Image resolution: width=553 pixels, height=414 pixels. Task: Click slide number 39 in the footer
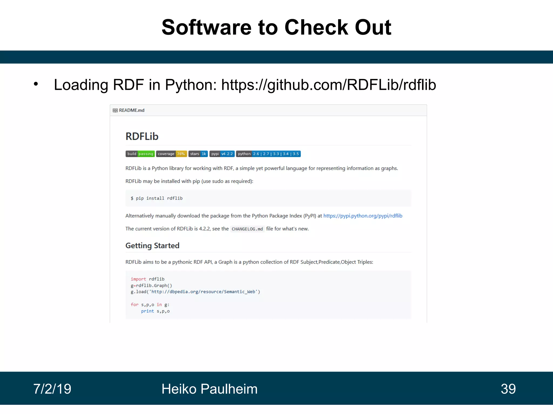coord(508,389)
